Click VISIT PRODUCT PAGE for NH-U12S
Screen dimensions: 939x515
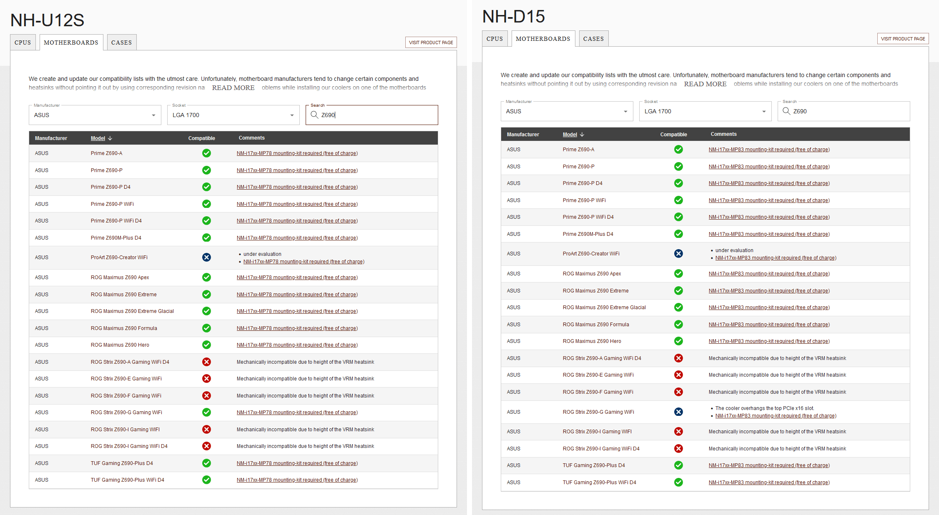[x=431, y=42]
